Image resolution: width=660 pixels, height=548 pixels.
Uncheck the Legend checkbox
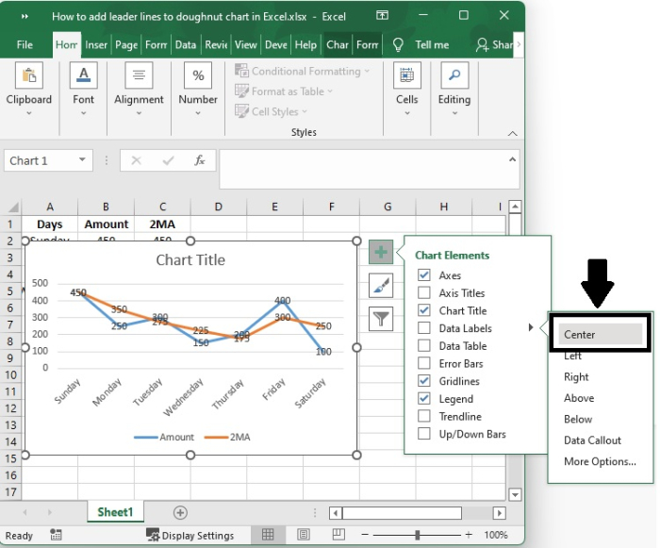tap(424, 398)
